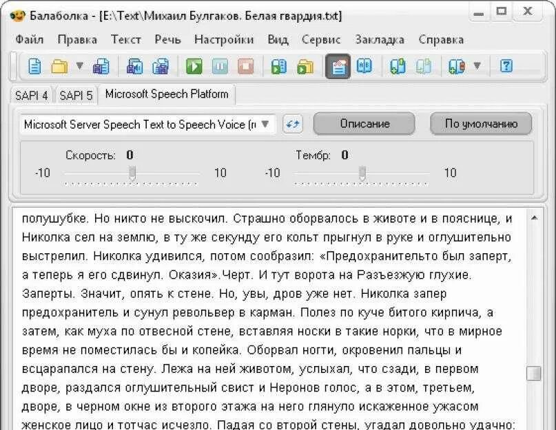The height and width of the screenshot is (430, 556).
Task: Create a new document with the blank page icon
Action: point(34,66)
